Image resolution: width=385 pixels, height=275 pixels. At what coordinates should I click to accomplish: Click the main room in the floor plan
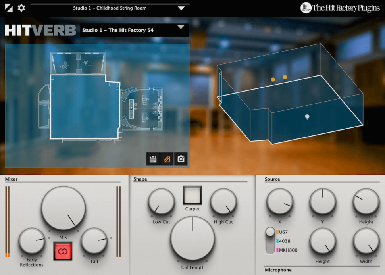(x=85, y=107)
